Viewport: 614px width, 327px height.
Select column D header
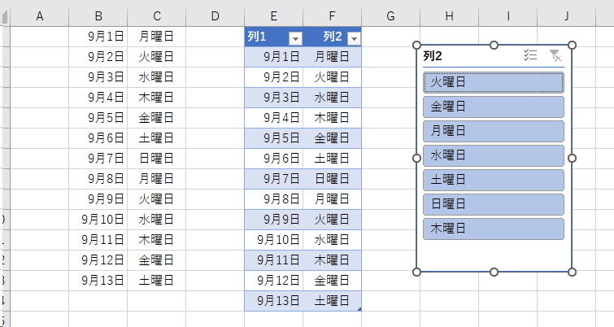point(215,15)
